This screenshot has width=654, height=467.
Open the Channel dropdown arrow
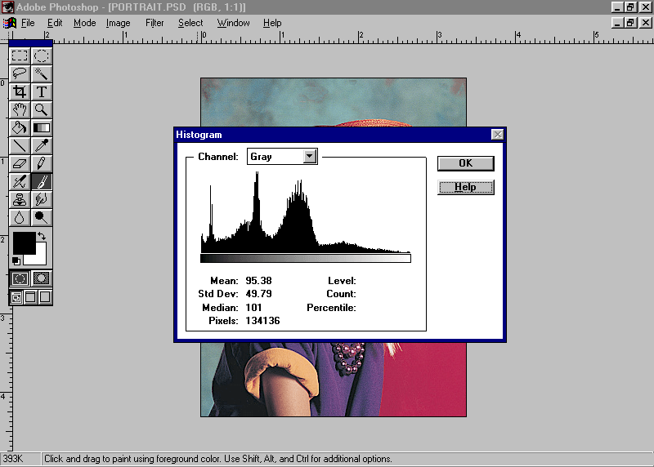[310, 156]
